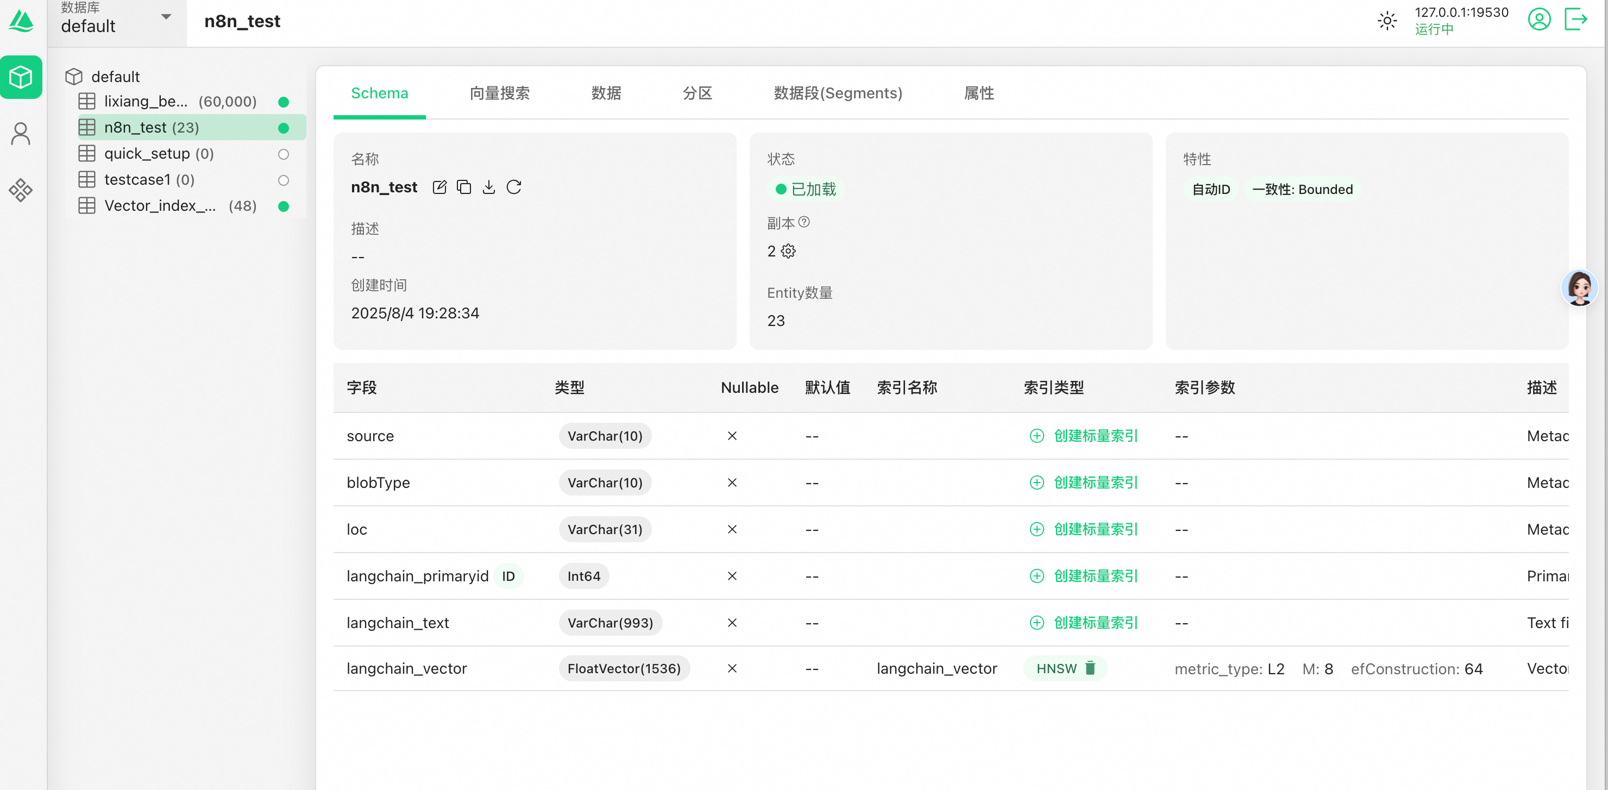Select the default database tree node
The height and width of the screenshot is (790, 1608).
(116, 77)
